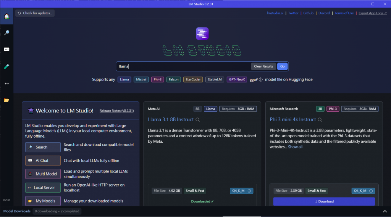Click 'Requires 8GB+ RAM' on Meta AI card

pos(238,109)
